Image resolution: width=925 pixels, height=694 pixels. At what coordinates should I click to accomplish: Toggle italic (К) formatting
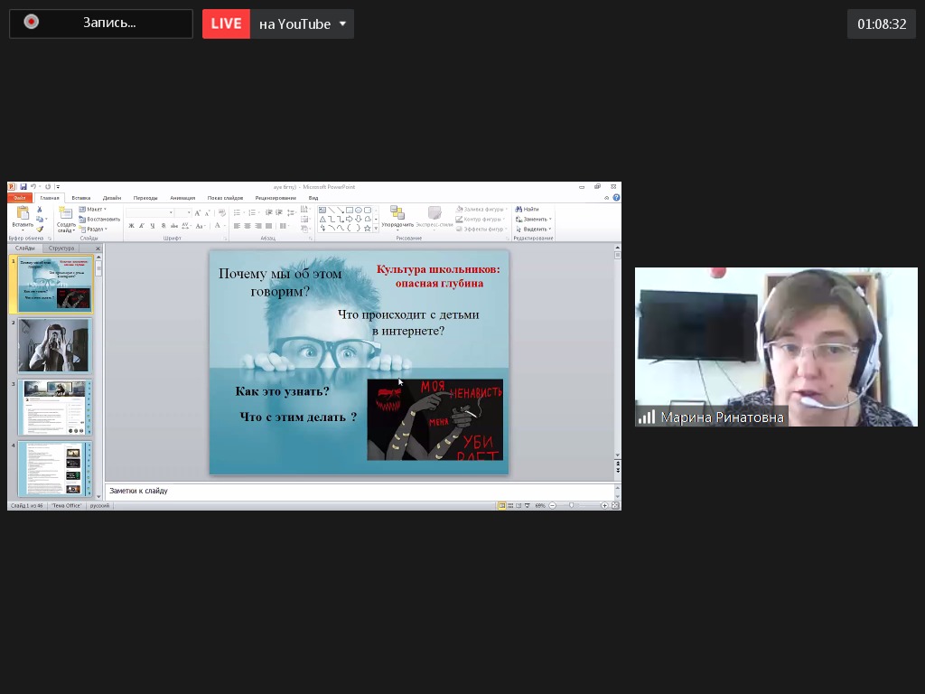[x=142, y=226]
